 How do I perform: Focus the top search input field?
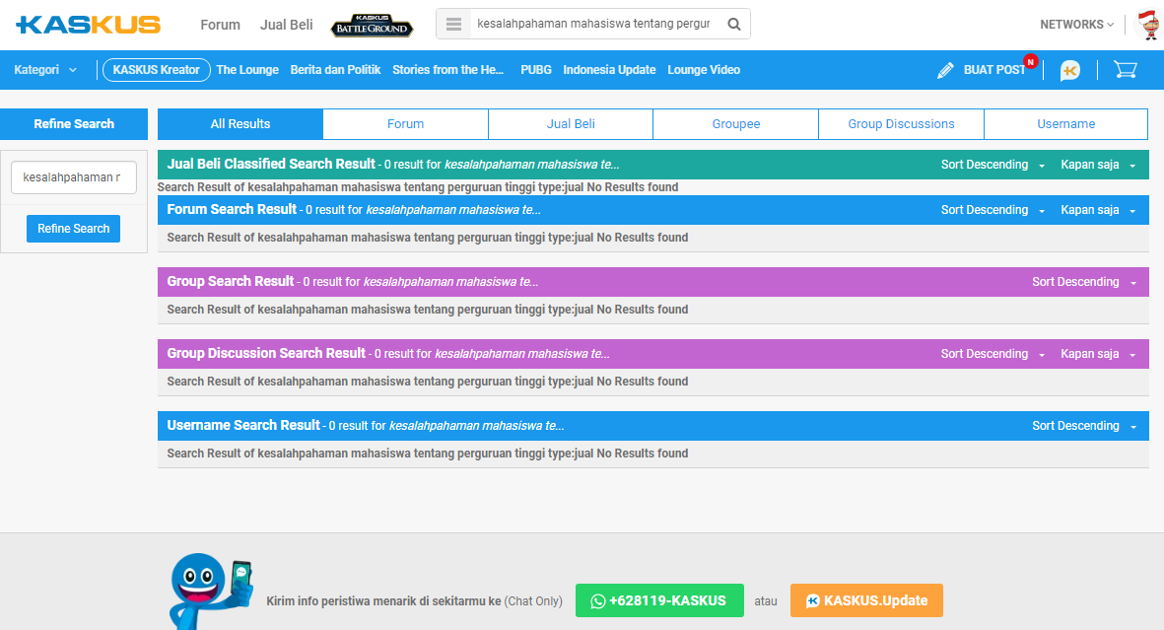coord(593,24)
